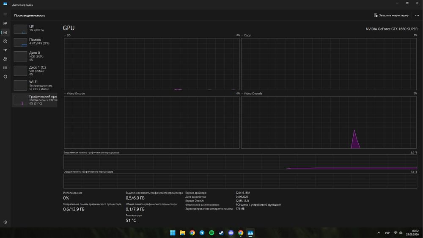This screenshot has width=423, height=238.
Task: Open the Copy engine graph dropdown
Action: pos(246,36)
